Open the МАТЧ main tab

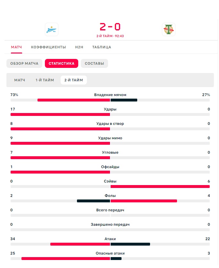coord(16,47)
